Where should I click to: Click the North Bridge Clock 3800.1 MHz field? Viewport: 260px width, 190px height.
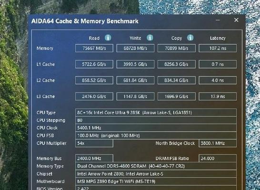click(218, 143)
